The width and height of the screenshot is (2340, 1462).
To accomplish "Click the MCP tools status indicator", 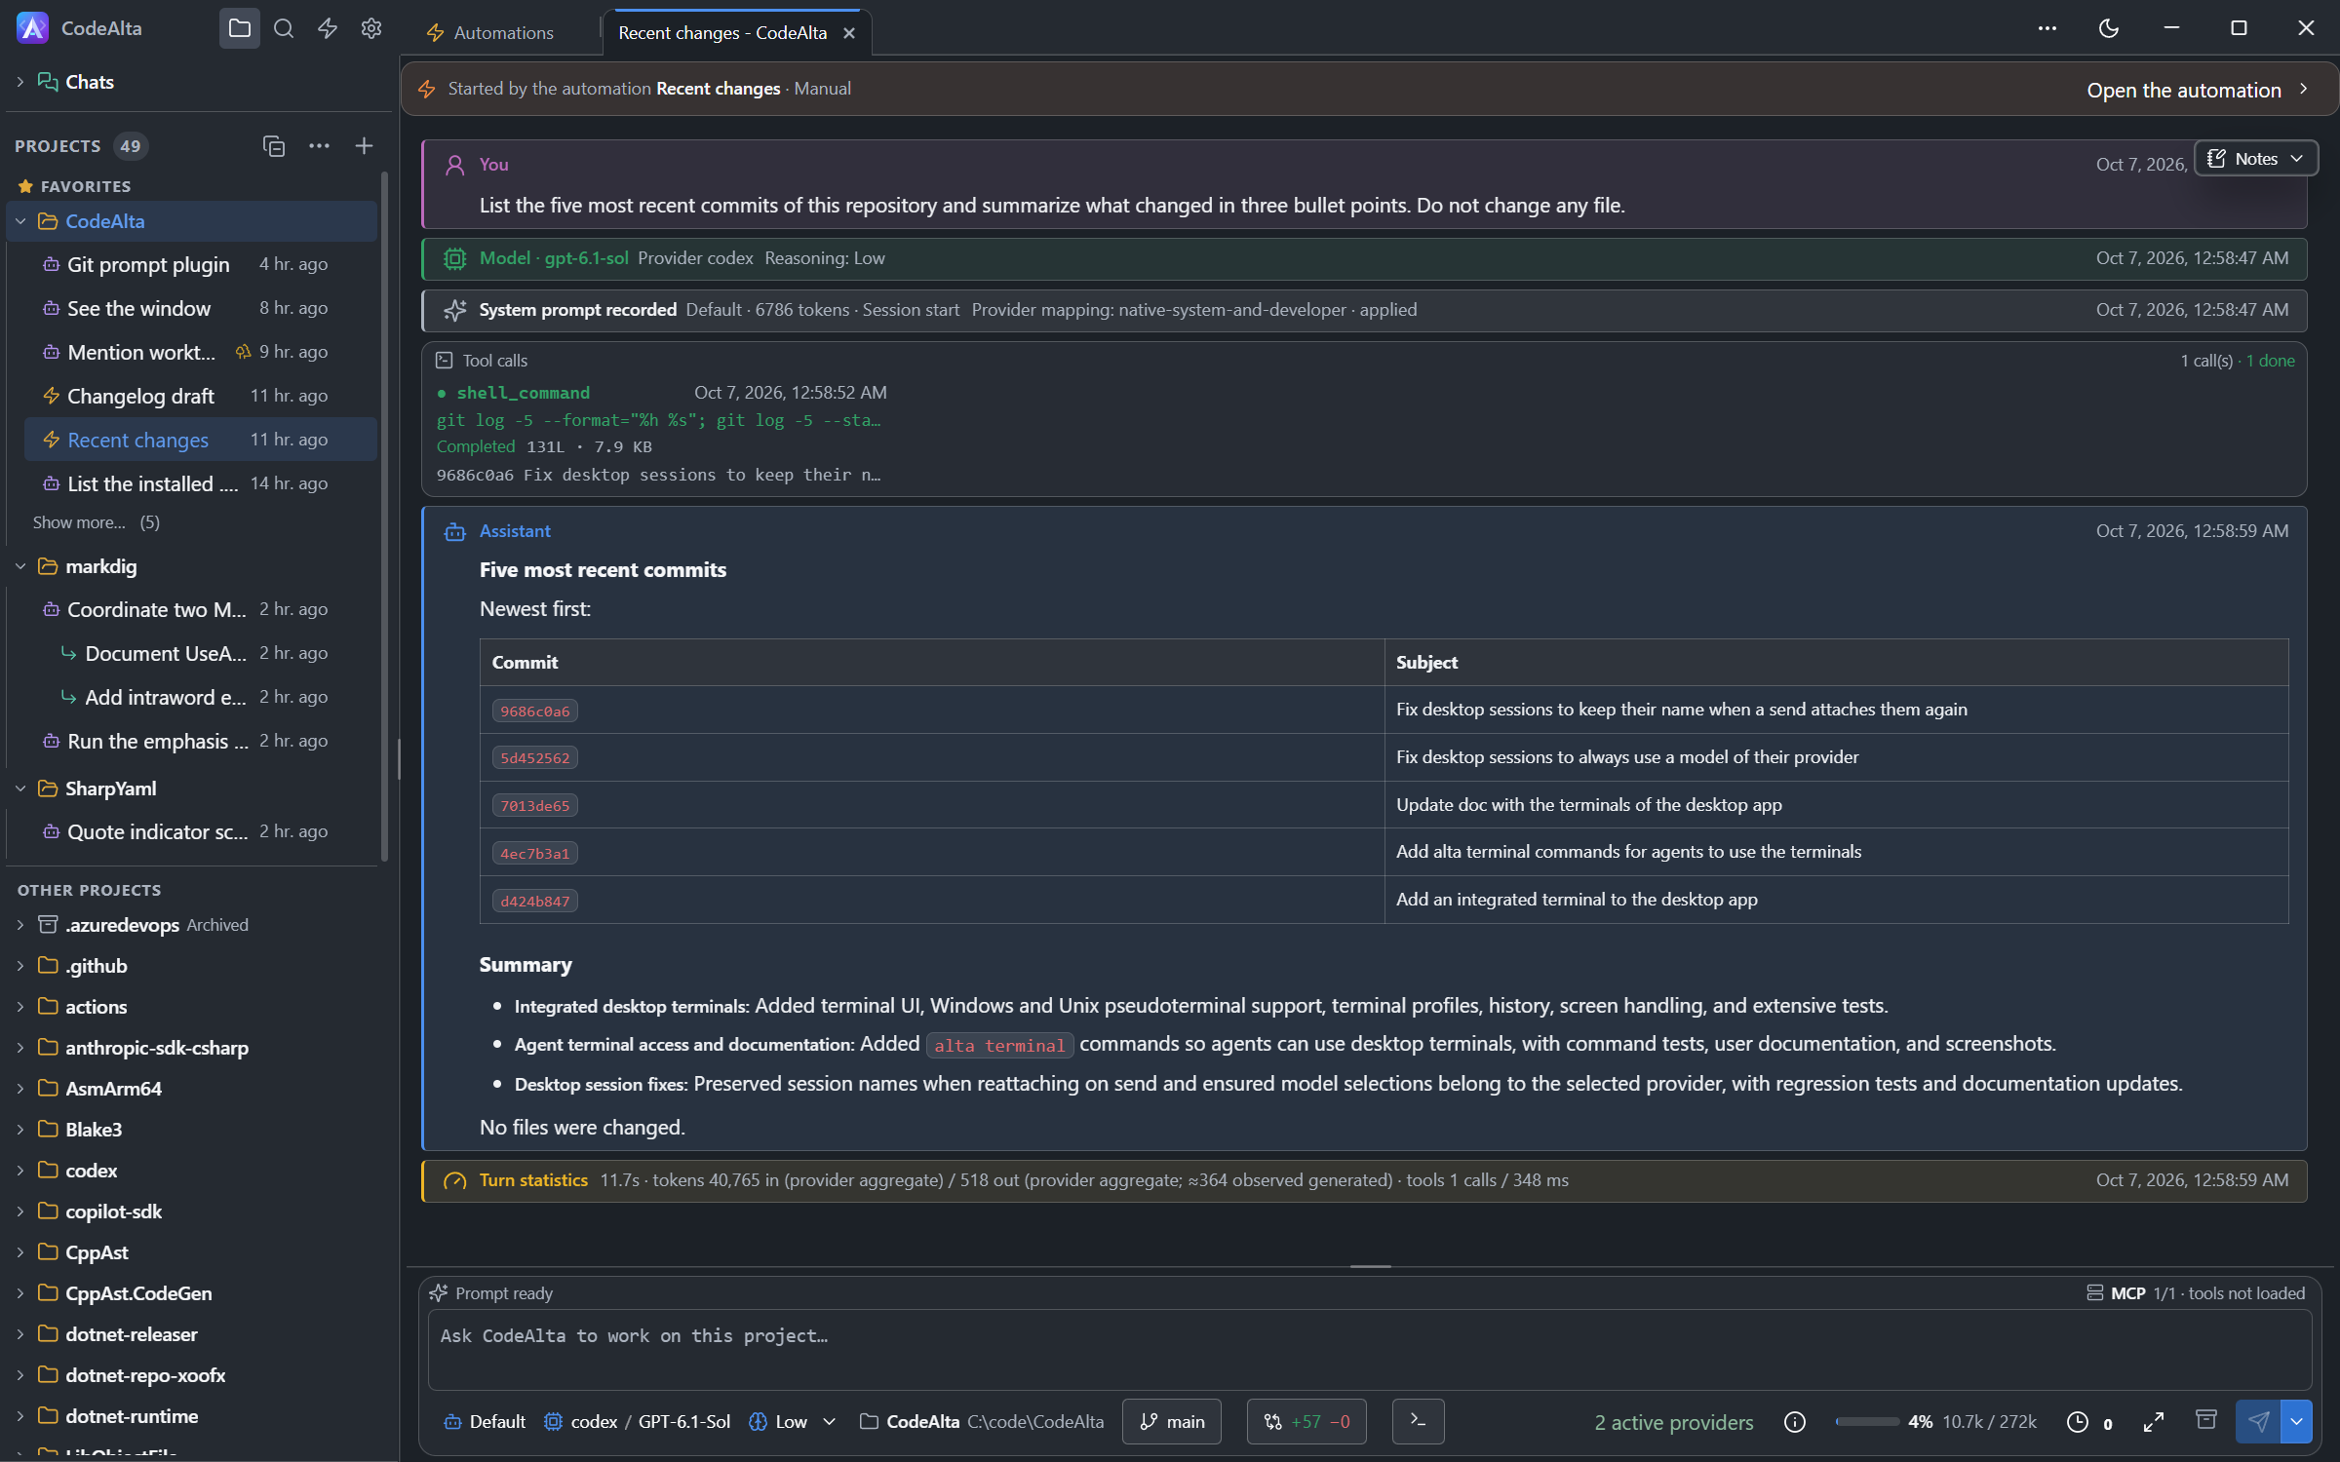I will (2196, 1293).
